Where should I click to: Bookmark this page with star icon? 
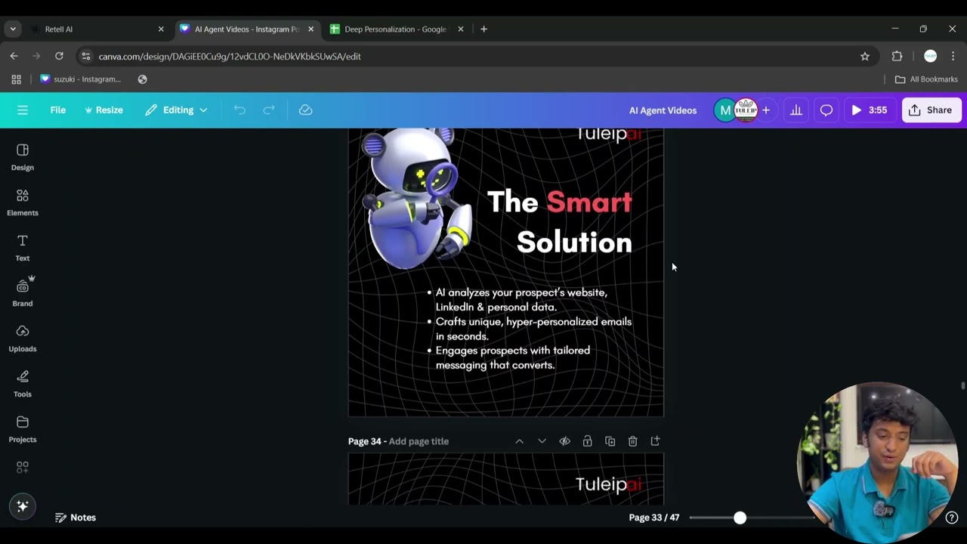coord(865,57)
